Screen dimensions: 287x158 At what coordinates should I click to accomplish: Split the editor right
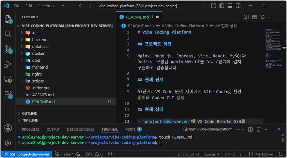tap(271, 17)
